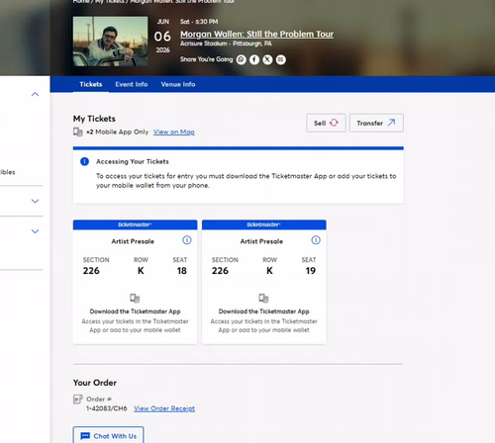Open the Venue Info tab

(x=178, y=84)
